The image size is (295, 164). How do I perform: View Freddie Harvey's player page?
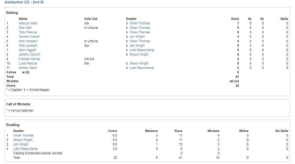[29, 59]
